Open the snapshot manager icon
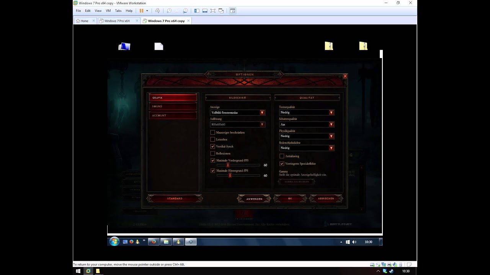The image size is (490, 275). [x=185, y=11]
